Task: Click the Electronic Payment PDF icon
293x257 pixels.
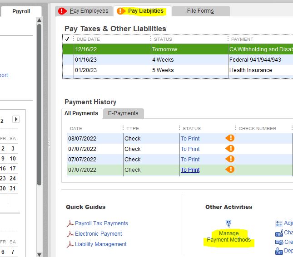Action: click(x=70, y=234)
